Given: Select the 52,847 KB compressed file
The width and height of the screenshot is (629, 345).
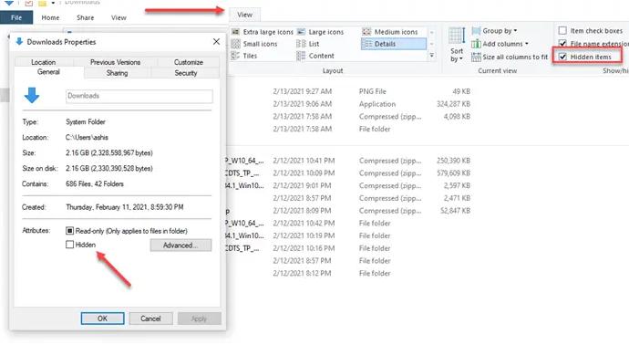Looking at the screenshot, I should coord(349,211).
